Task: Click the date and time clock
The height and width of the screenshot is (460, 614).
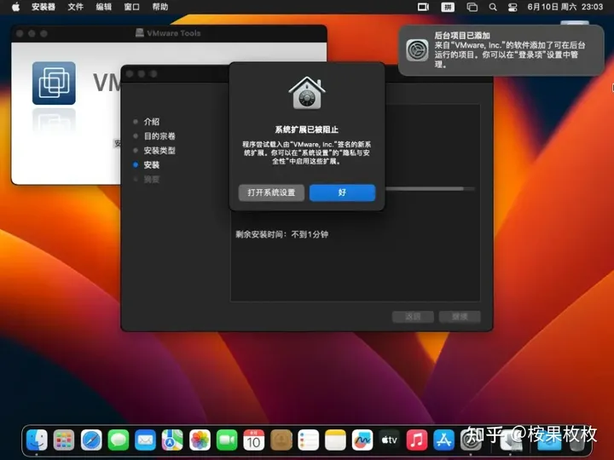Action: (565, 7)
